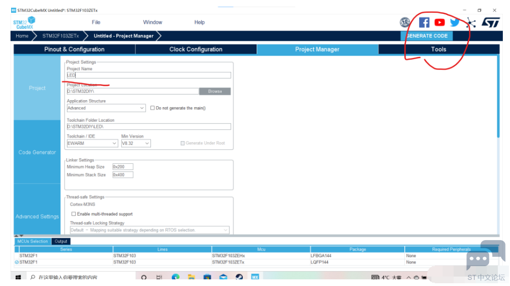The width and height of the screenshot is (510, 286).
Task: Open Steam from the taskbar
Action: click(x=239, y=277)
